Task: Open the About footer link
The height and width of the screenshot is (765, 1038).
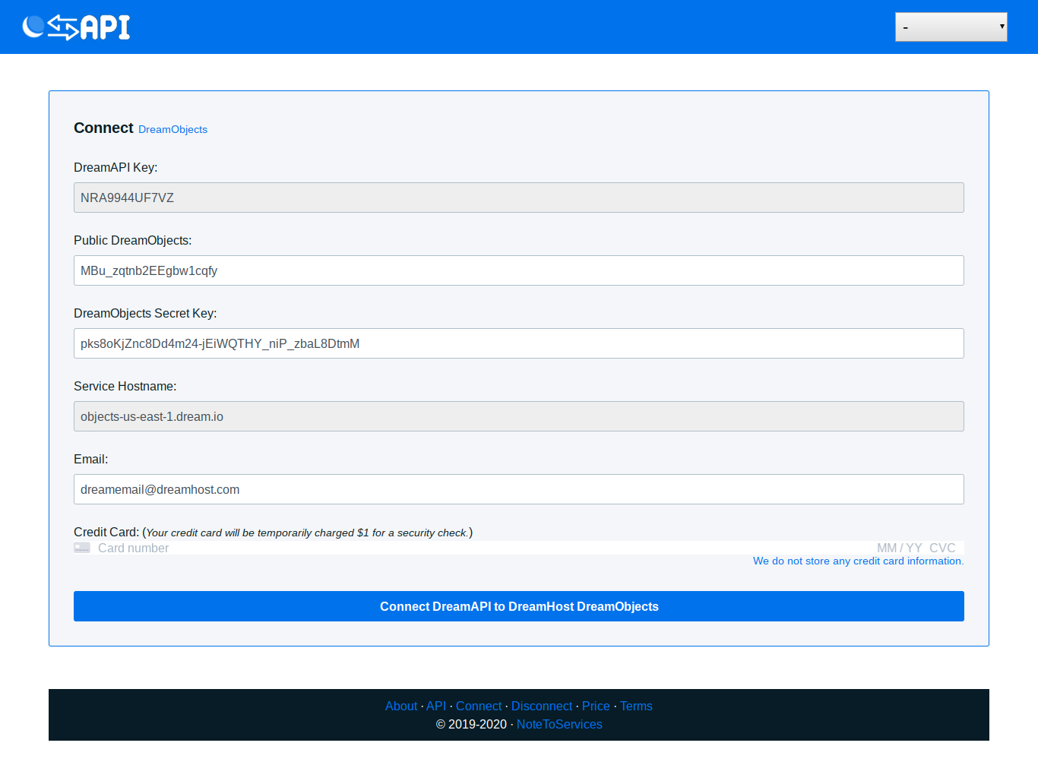Action: pyautogui.click(x=401, y=706)
